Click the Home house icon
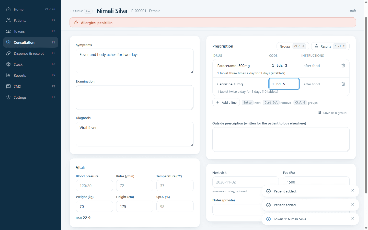The height and width of the screenshot is (230, 368). 8,9
